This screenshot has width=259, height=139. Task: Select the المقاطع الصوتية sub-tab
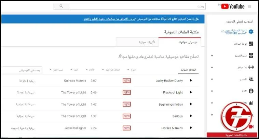tap(188, 70)
